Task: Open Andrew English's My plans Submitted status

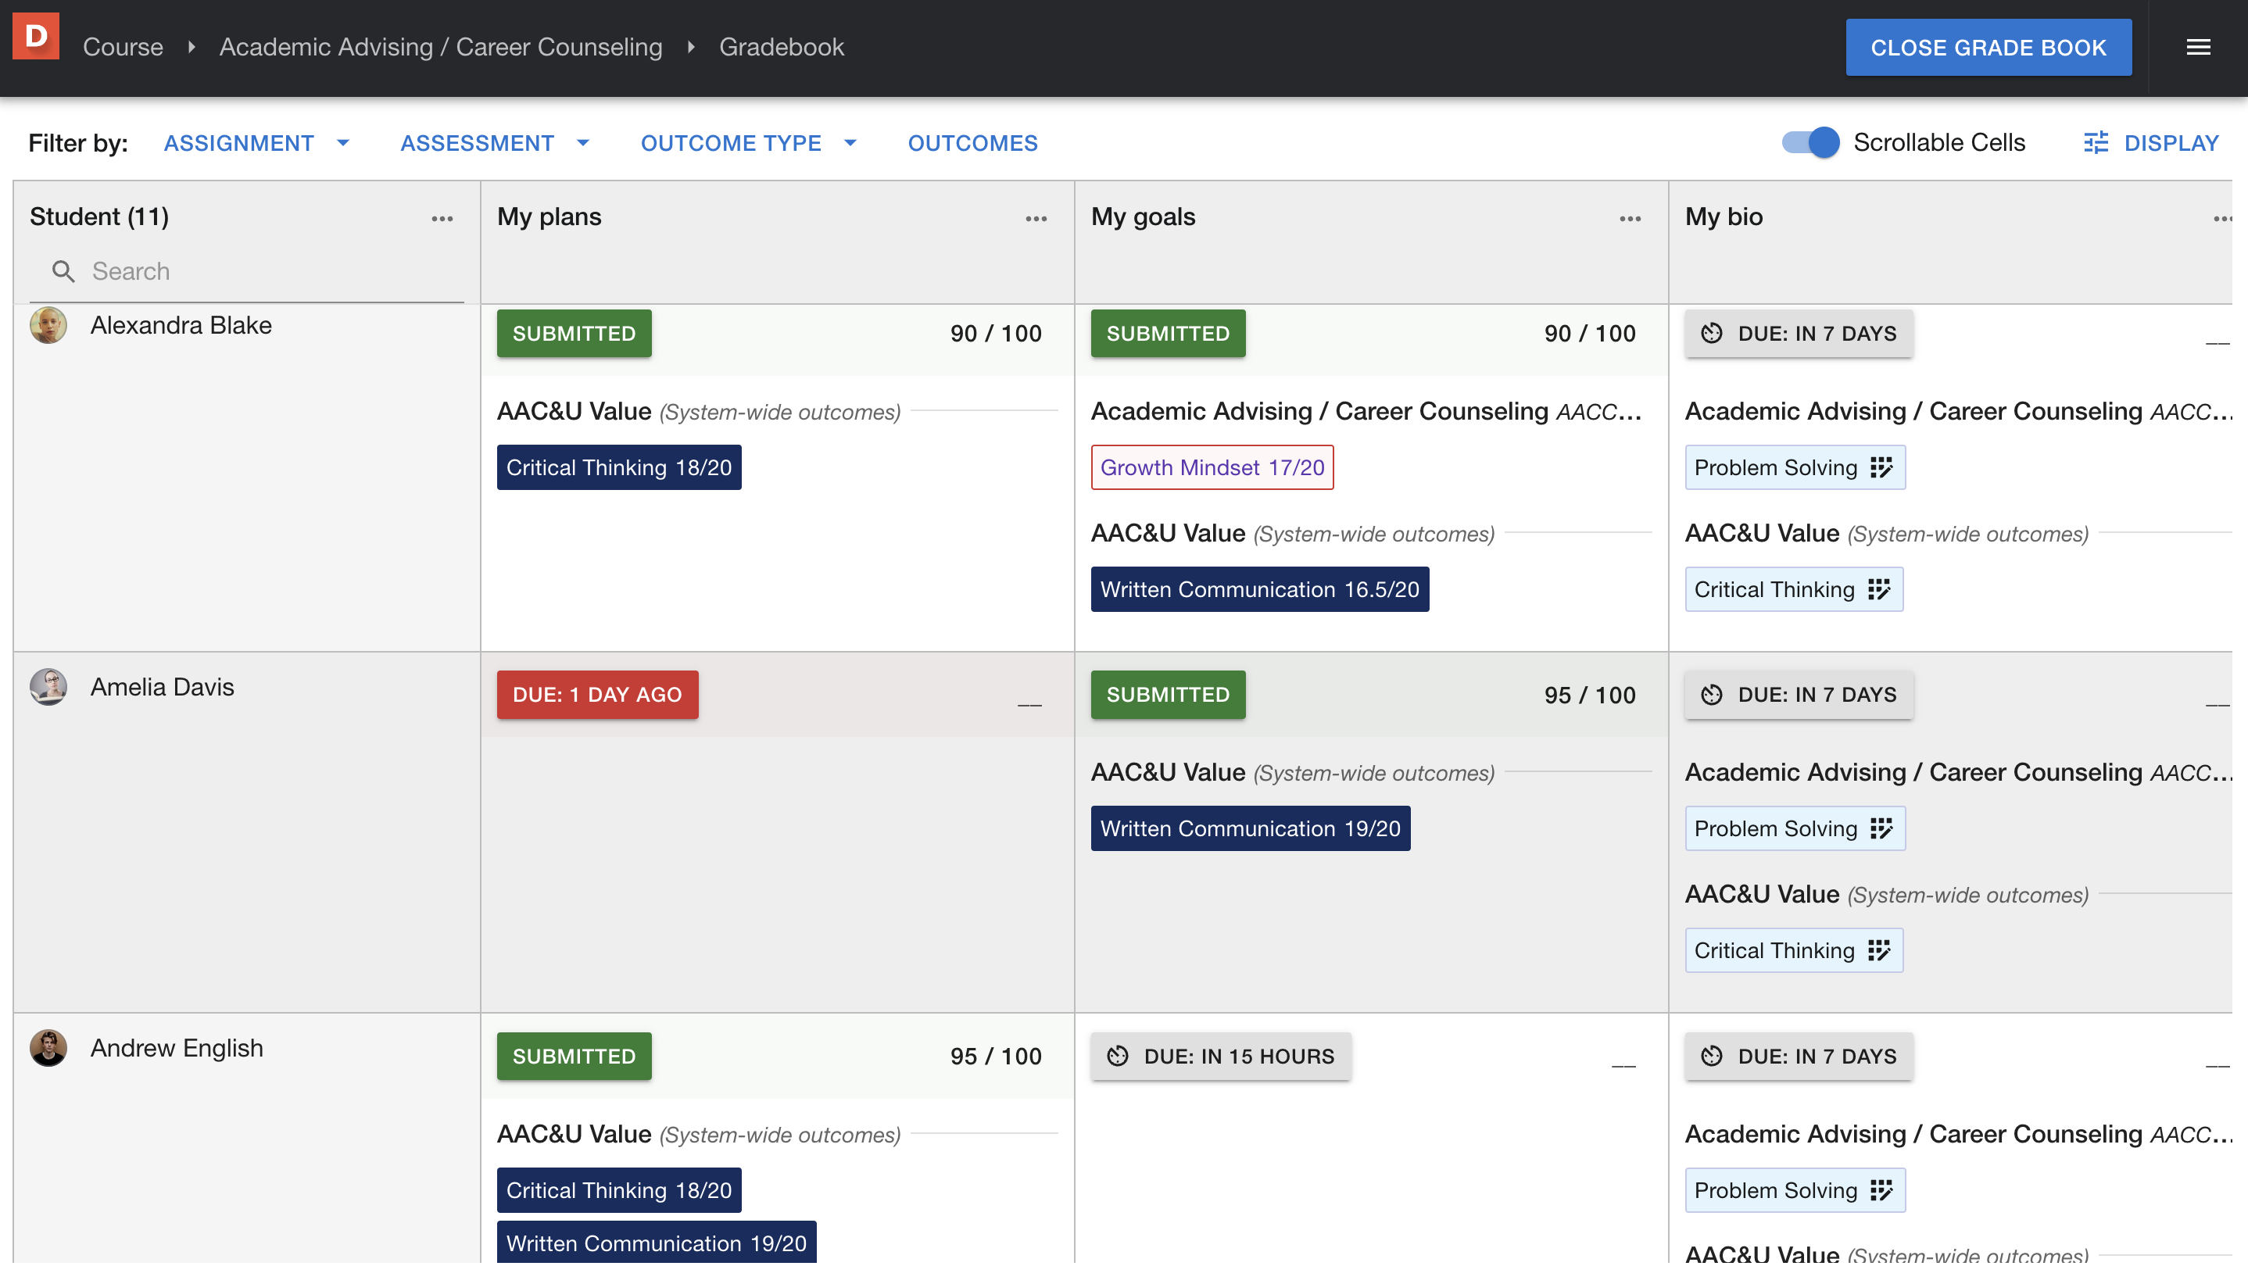Action: (x=575, y=1056)
